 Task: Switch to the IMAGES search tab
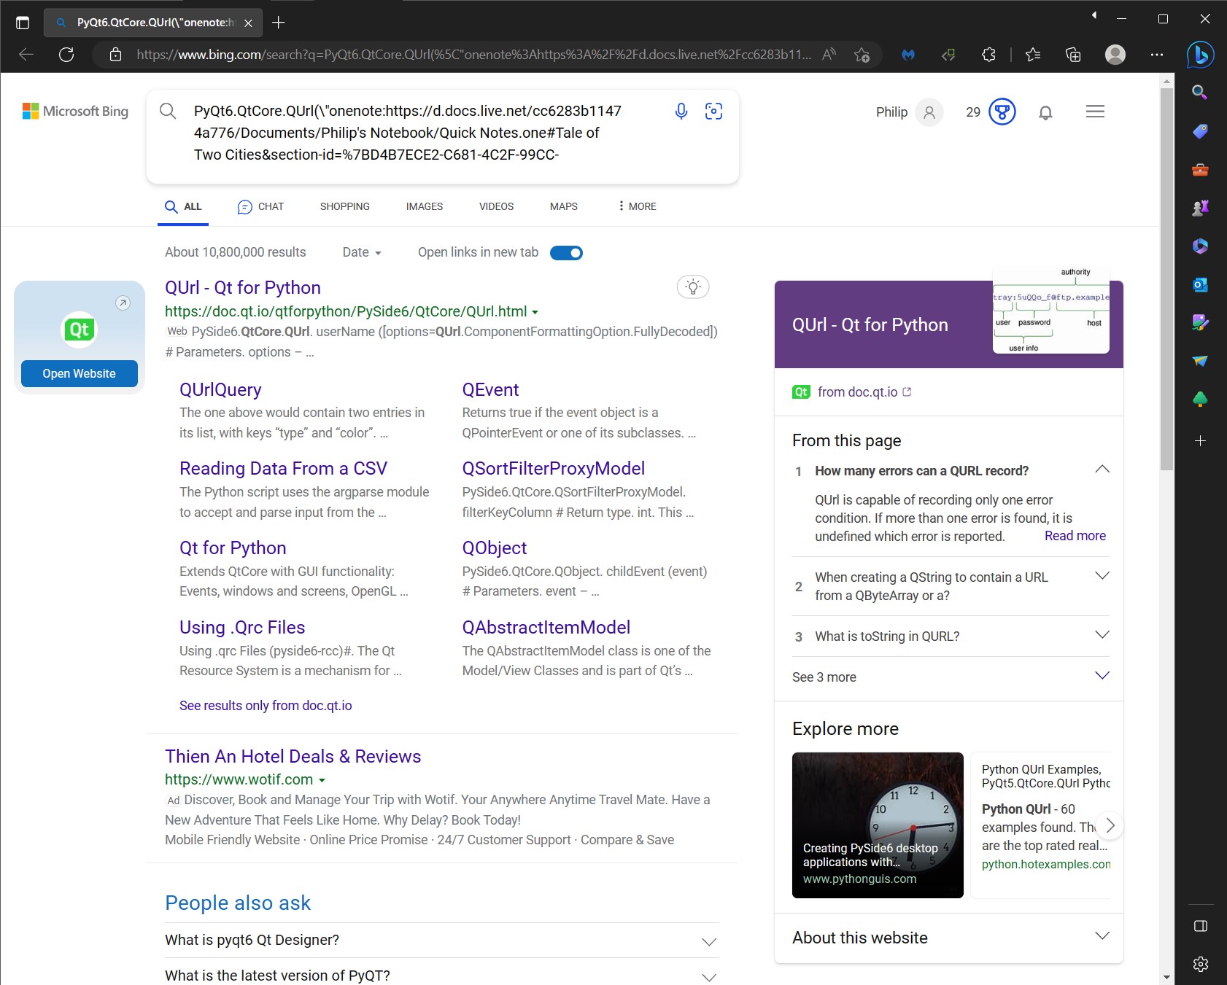tap(424, 206)
